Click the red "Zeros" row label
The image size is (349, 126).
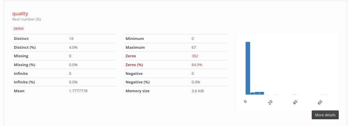click(x=131, y=56)
